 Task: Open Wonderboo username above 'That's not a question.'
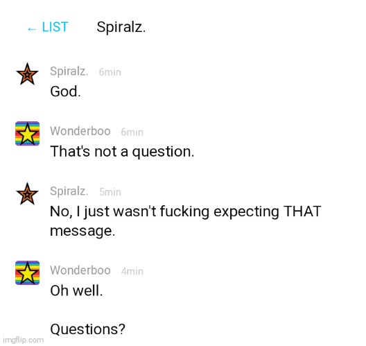(x=80, y=131)
